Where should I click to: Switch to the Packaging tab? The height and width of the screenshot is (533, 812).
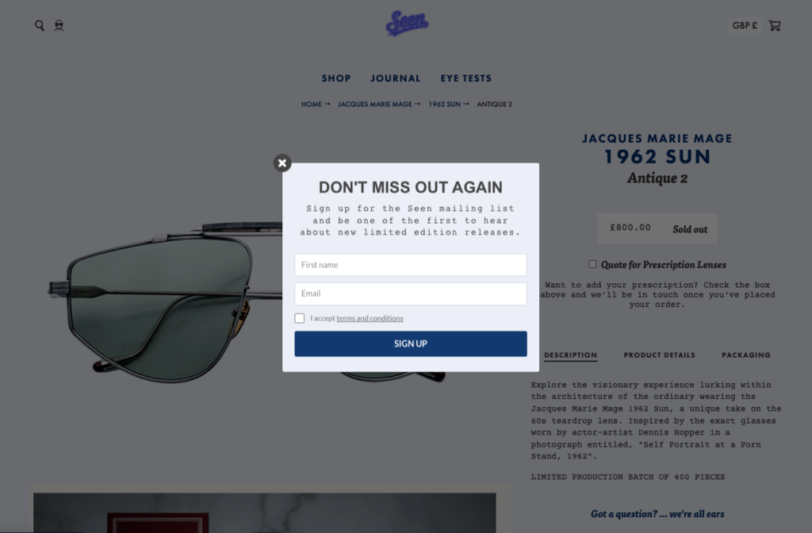pyautogui.click(x=746, y=355)
